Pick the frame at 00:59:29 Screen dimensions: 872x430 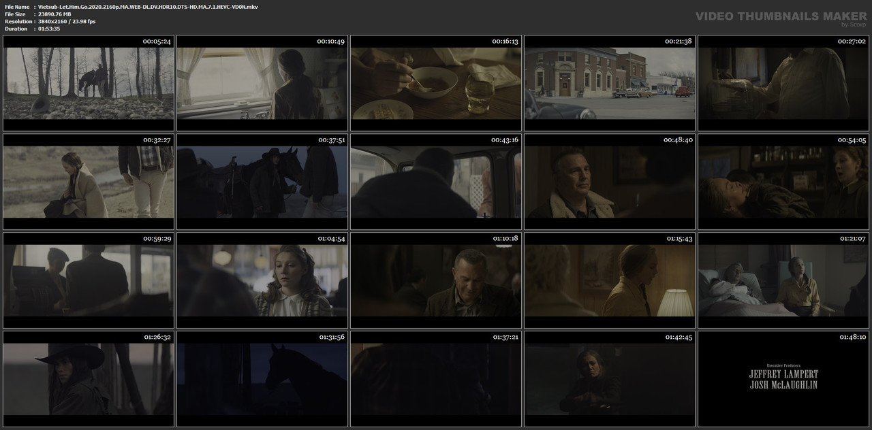pyautogui.click(x=89, y=280)
